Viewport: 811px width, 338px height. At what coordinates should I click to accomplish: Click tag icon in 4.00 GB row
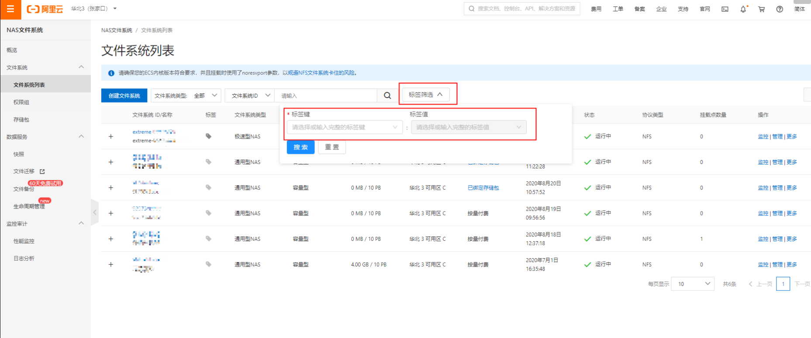click(x=209, y=264)
